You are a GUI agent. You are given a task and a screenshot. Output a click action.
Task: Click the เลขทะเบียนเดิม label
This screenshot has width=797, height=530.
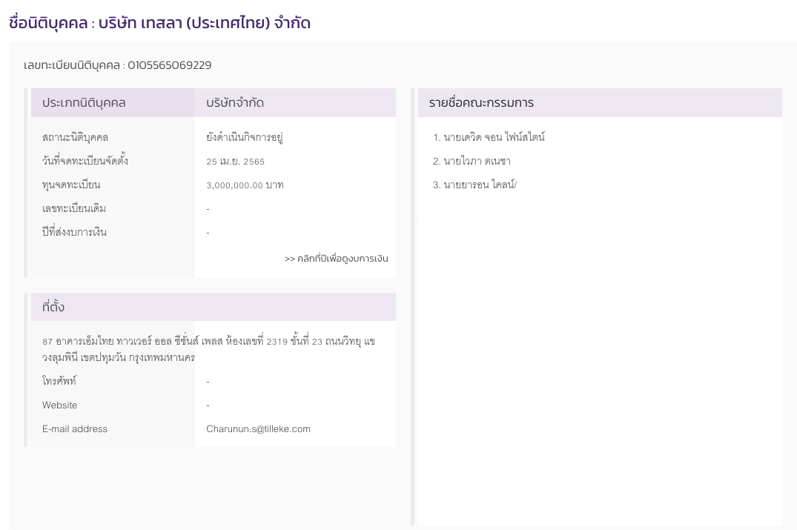(74, 208)
